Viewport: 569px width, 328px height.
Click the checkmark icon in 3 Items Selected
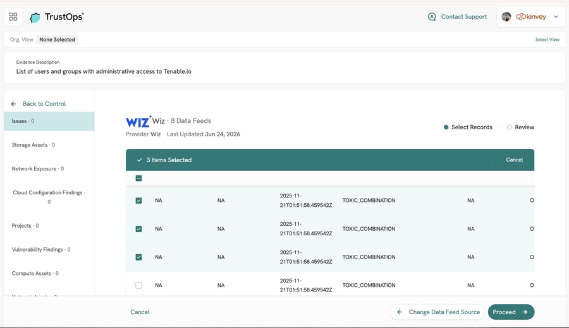point(139,160)
